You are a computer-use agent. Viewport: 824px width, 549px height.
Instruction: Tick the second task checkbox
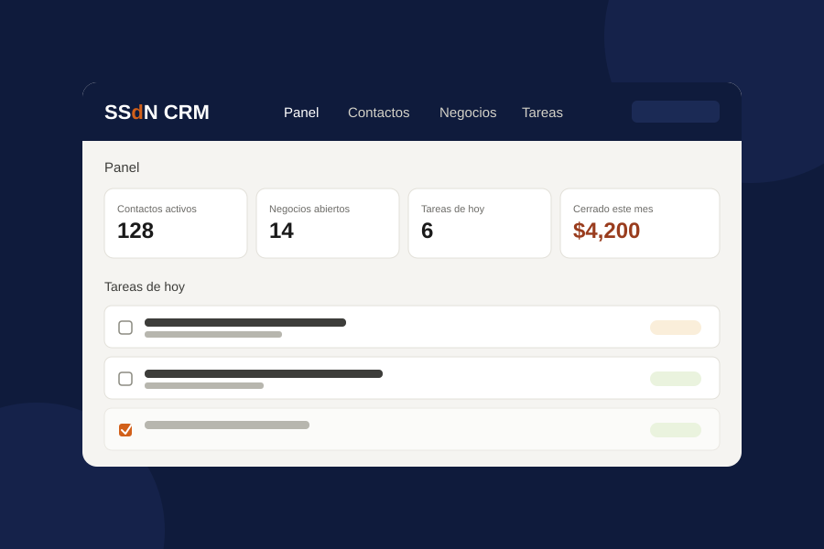click(x=125, y=379)
